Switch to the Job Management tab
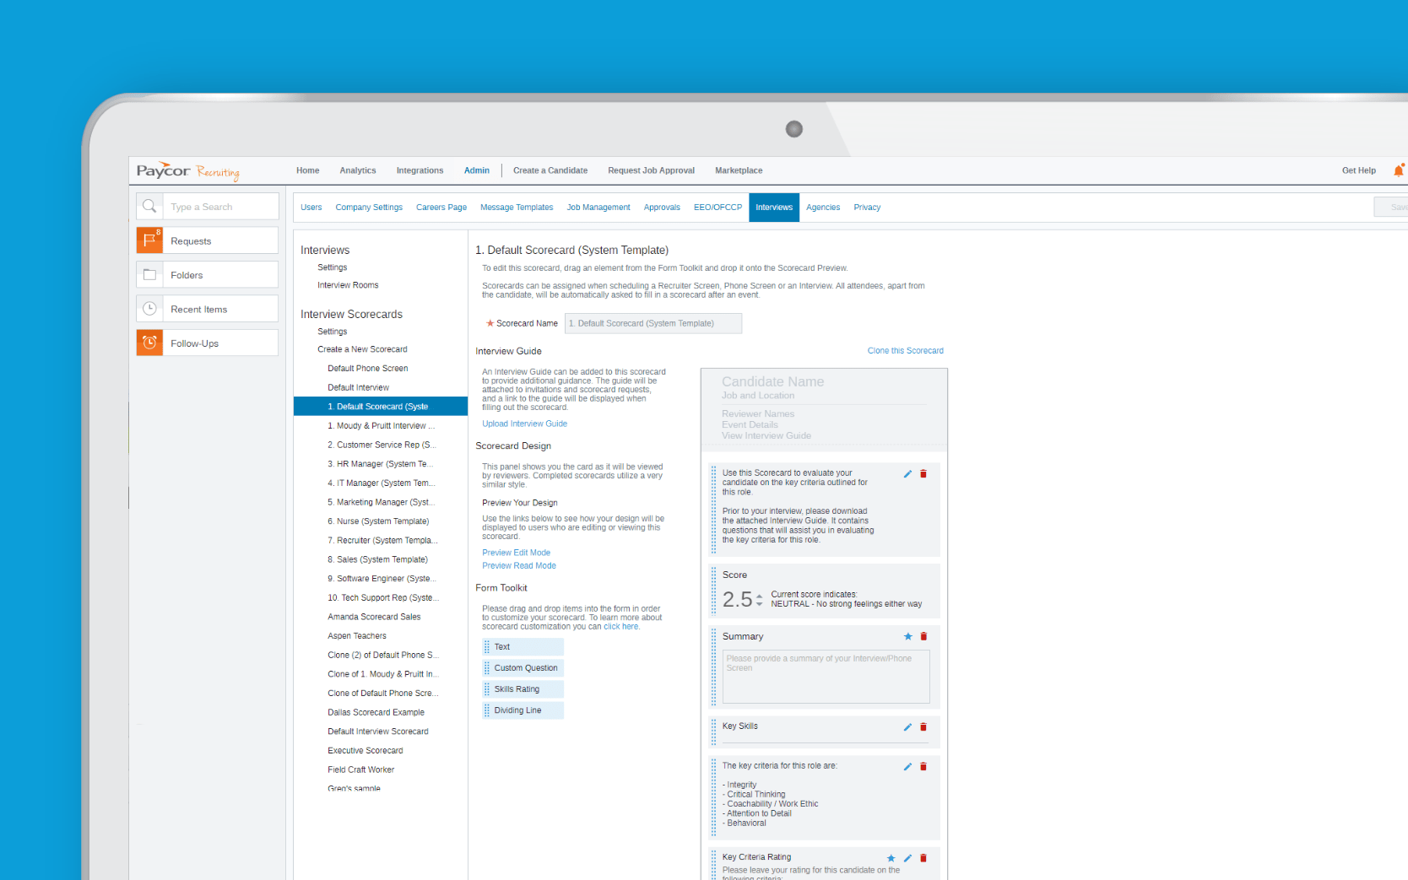This screenshot has height=880, width=1408. [x=598, y=208]
